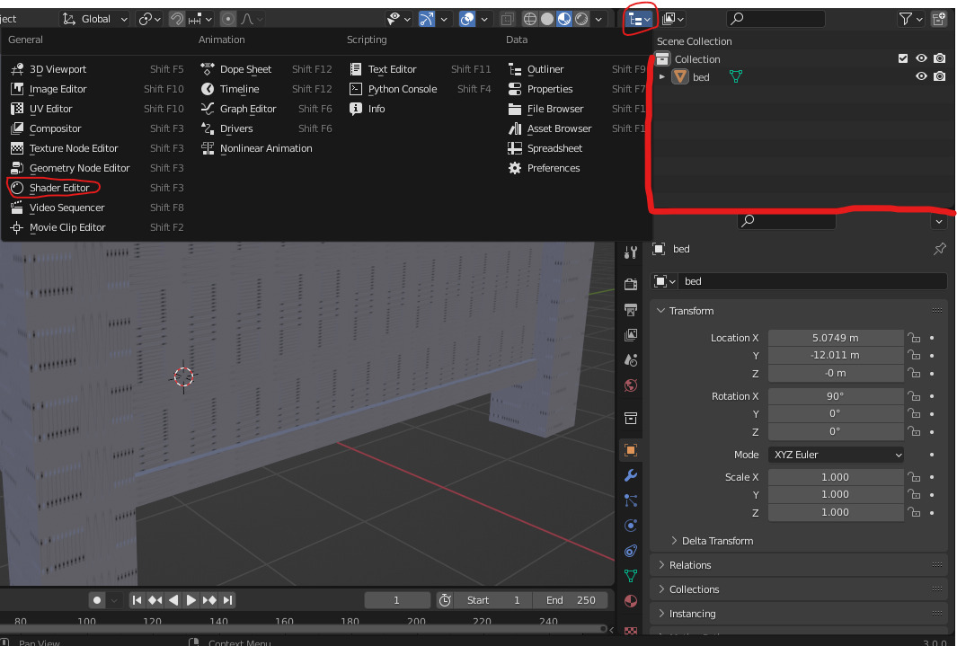957x646 pixels.
Task: Jump to the first frame
Action: 137,600
